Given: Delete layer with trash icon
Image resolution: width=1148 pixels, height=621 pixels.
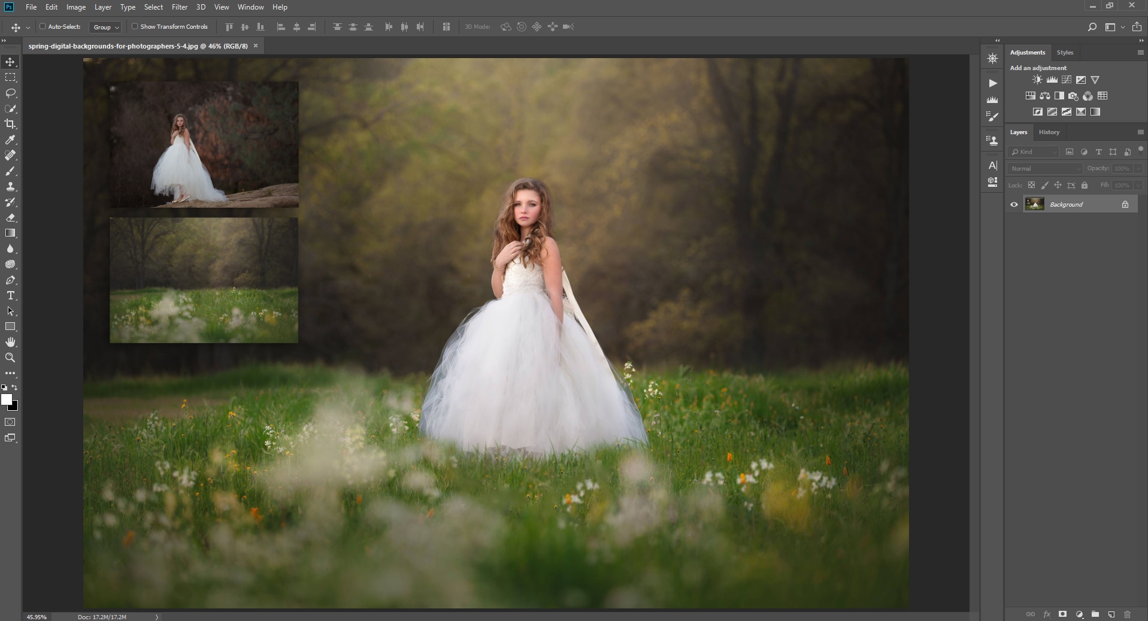Looking at the screenshot, I should tap(1127, 614).
